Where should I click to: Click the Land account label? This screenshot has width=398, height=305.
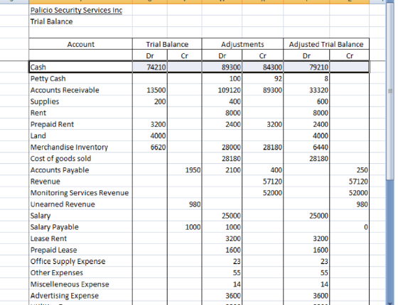(x=38, y=135)
